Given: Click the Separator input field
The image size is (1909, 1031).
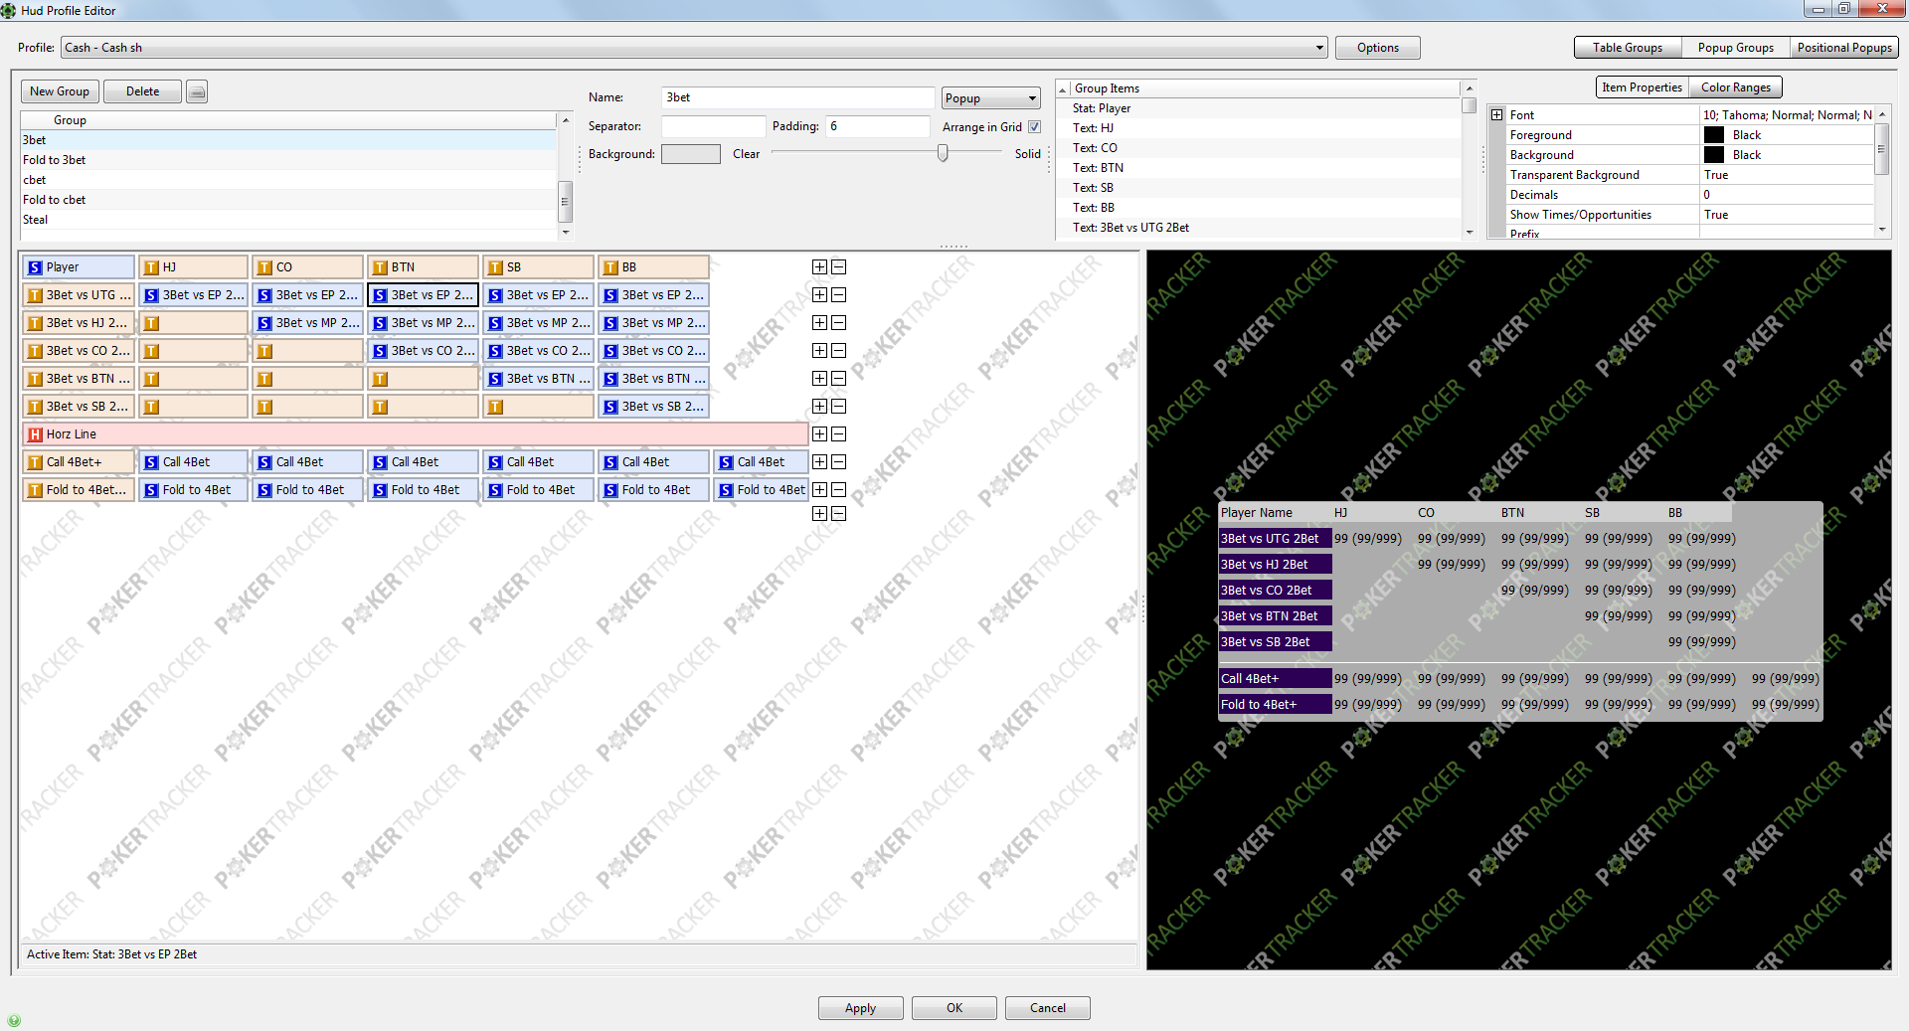Looking at the screenshot, I should pyautogui.click(x=713, y=126).
